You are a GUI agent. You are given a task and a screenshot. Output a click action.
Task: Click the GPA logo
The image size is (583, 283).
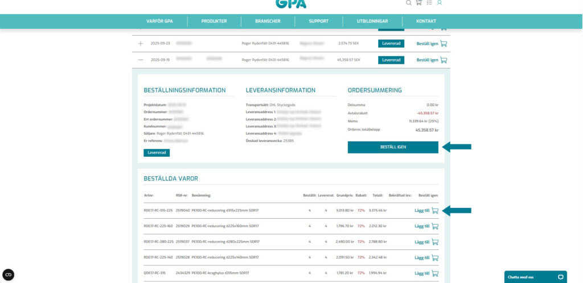(x=291, y=3)
